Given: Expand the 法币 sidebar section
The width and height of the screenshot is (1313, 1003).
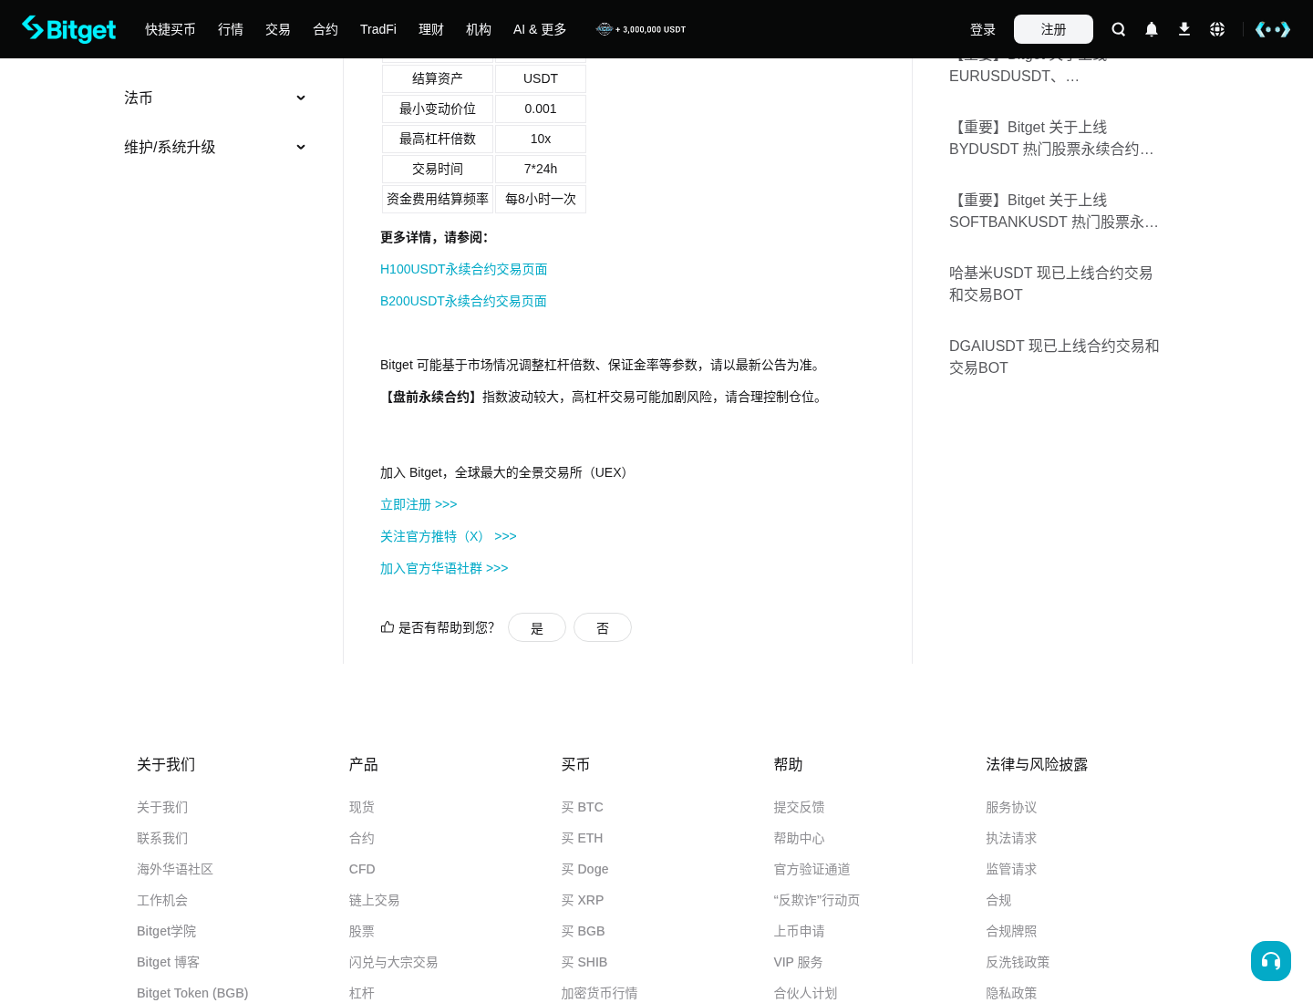Looking at the screenshot, I should click(215, 98).
